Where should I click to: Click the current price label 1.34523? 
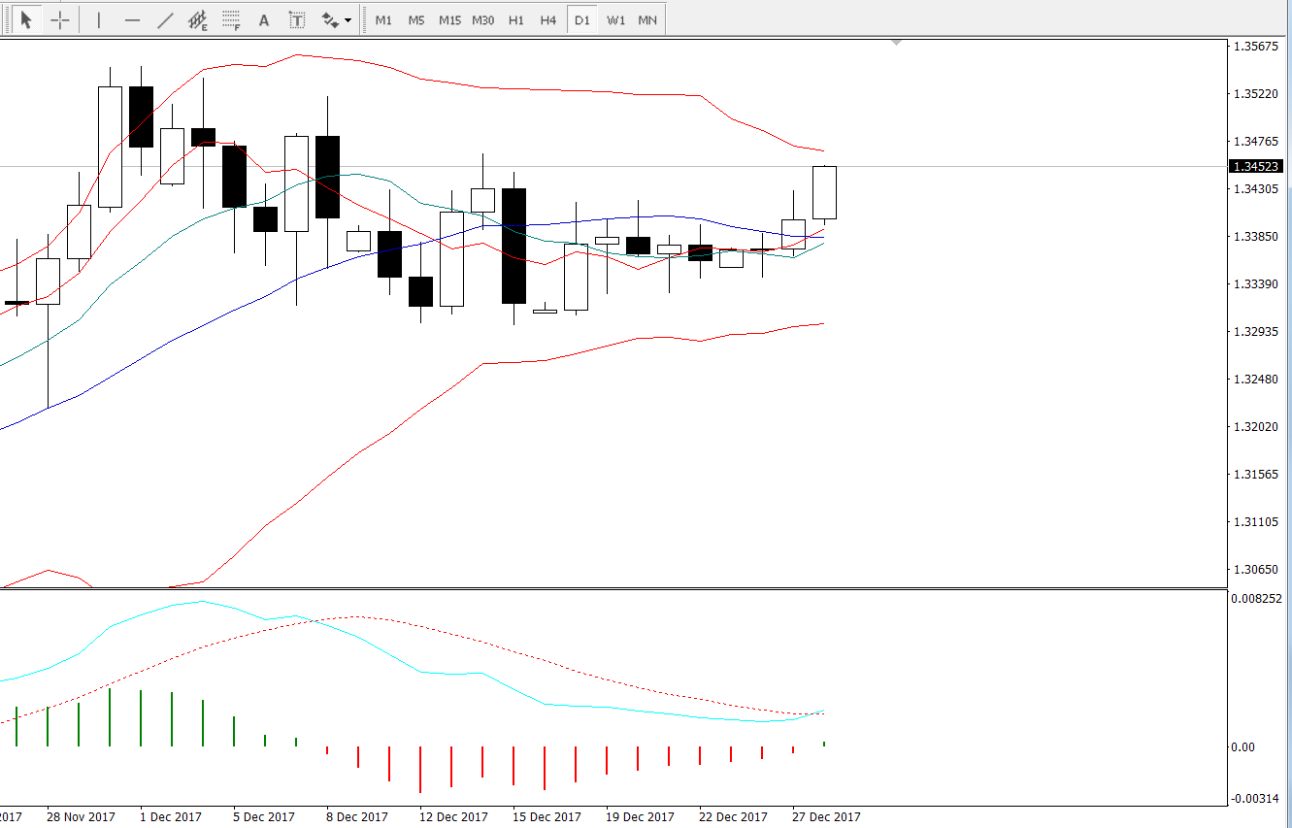coord(1256,167)
